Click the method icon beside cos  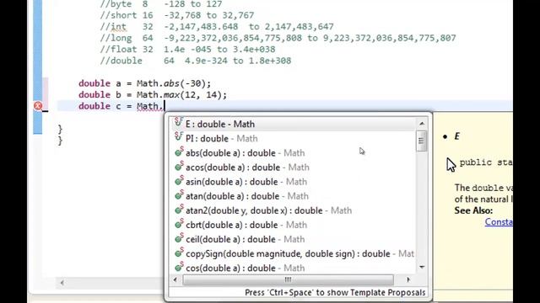(x=179, y=267)
